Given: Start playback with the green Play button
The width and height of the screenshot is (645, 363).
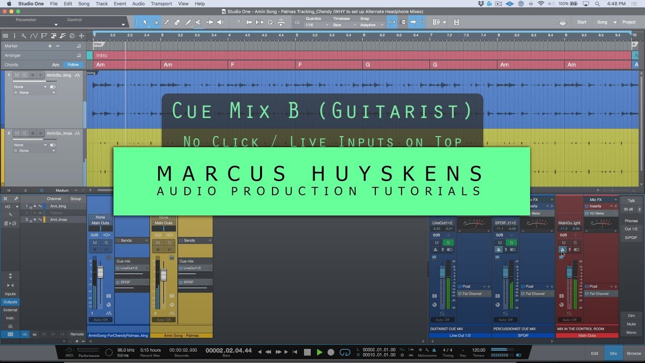Looking at the screenshot, I should [319, 352].
